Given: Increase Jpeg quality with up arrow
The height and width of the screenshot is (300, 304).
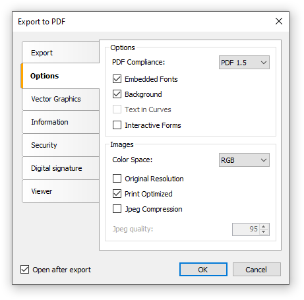Looking at the screenshot, I should click(264, 227).
